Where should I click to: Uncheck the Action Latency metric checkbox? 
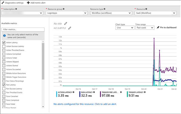4,43
